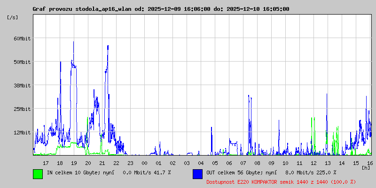
Task: Click the '07' hour label on x-axis
Action: point(243,163)
